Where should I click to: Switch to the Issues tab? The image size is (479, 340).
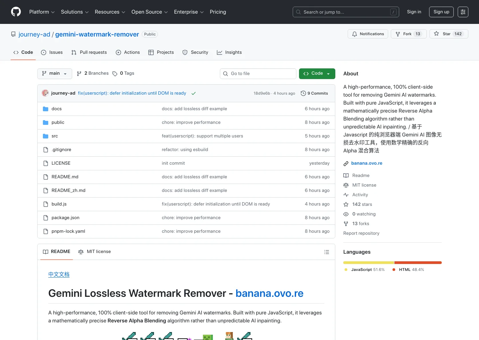coord(52,52)
